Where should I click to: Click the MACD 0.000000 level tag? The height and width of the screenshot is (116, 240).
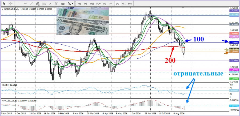234,106
